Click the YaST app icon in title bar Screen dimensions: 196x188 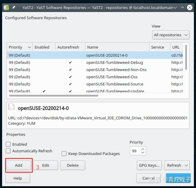6,7
